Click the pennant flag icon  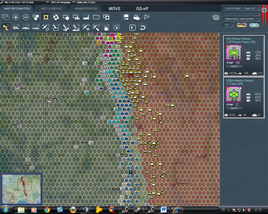point(147,17)
